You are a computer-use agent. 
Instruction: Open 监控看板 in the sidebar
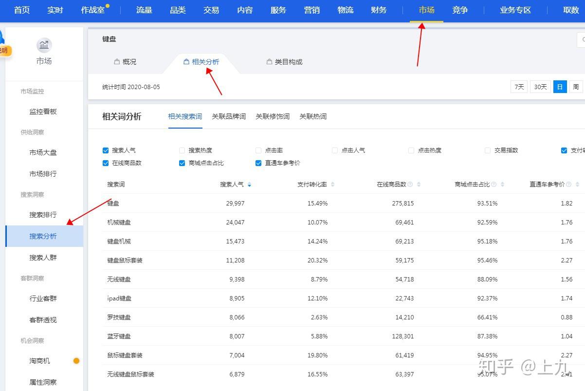(x=43, y=112)
